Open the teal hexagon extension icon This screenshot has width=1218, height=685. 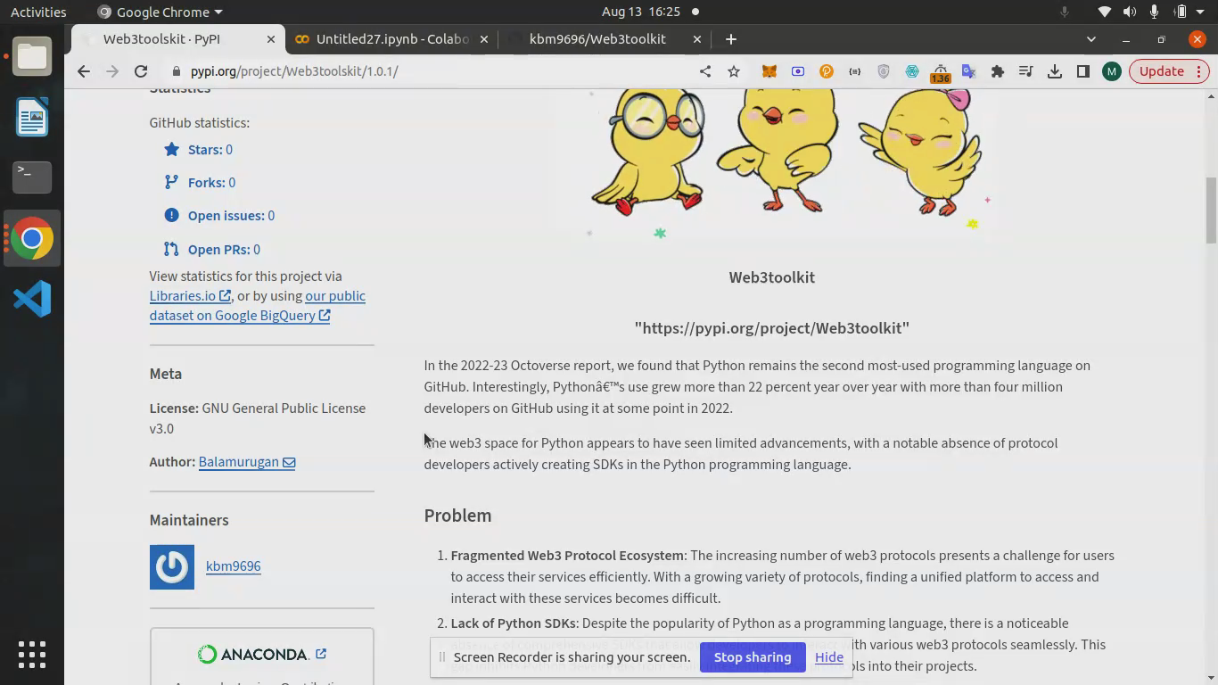click(912, 71)
